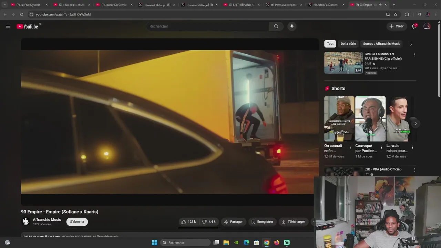The height and width of the screenshot is (248, 441).
Task: Open Task View on the taskbar
Action: point(216,242)
